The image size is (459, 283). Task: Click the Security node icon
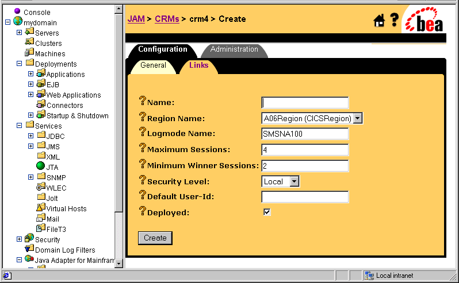29,238
